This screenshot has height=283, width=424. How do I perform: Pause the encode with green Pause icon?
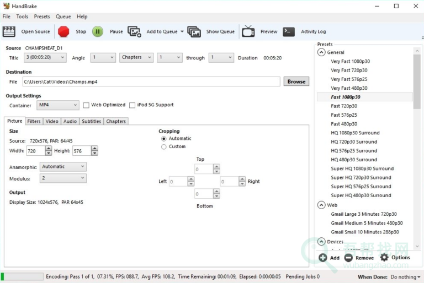[98, 31]
